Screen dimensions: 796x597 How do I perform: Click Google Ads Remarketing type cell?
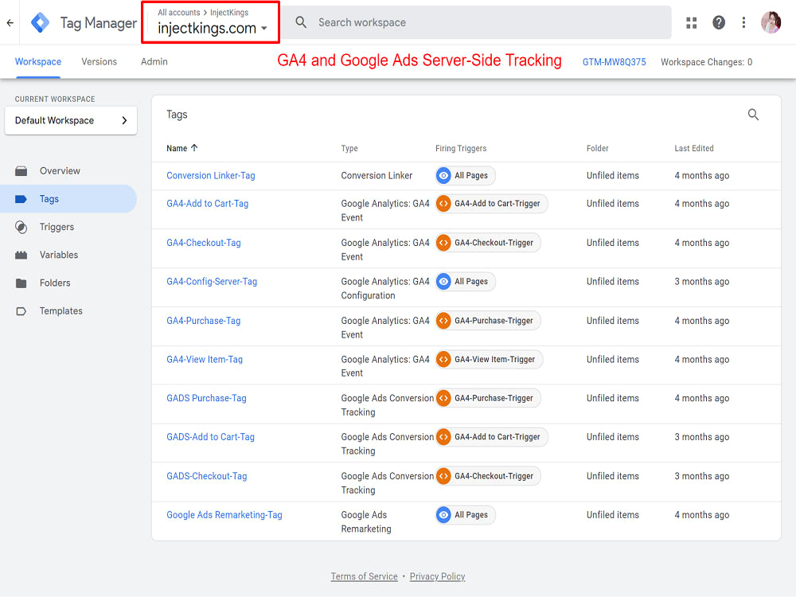[x=366, y=522]
